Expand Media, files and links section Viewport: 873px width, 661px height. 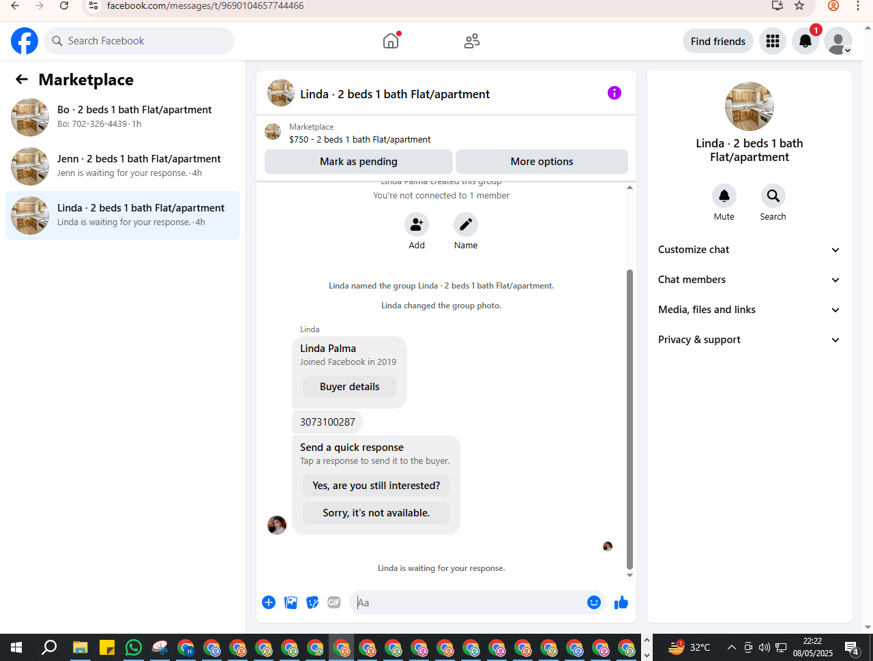point(750,310)
